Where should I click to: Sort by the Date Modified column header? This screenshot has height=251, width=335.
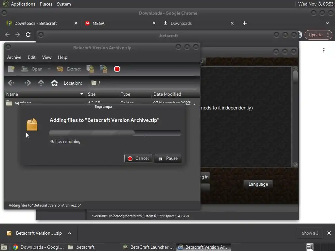coord(176,94)
